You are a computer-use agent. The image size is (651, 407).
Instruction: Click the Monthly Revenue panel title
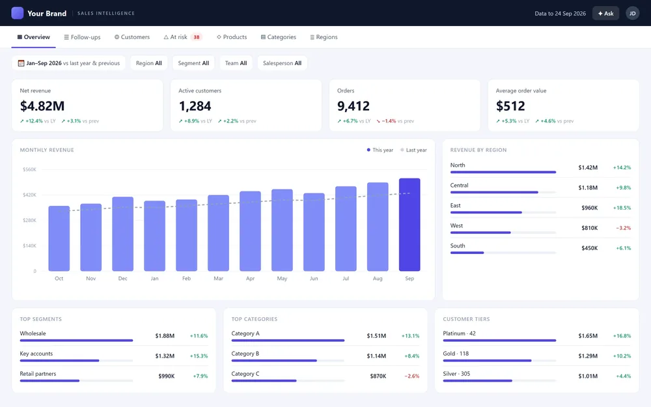47,150
